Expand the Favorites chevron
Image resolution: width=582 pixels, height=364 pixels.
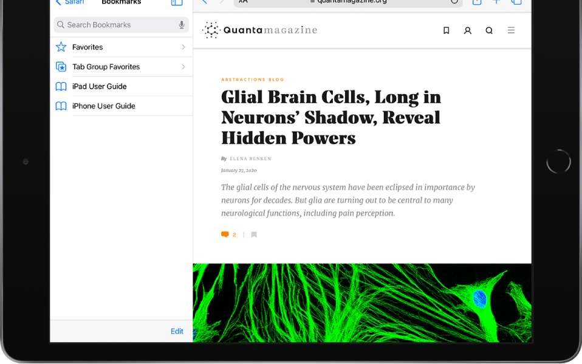[x=183, y=47]
